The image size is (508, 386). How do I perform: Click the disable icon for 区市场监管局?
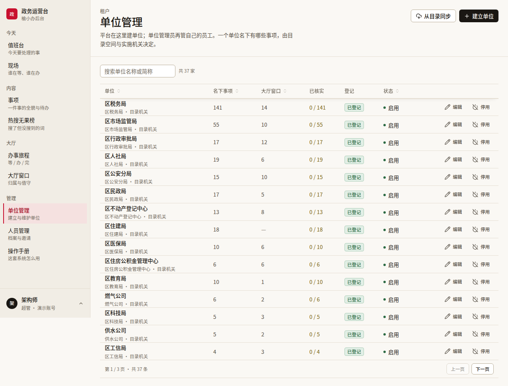click(475, 125)
